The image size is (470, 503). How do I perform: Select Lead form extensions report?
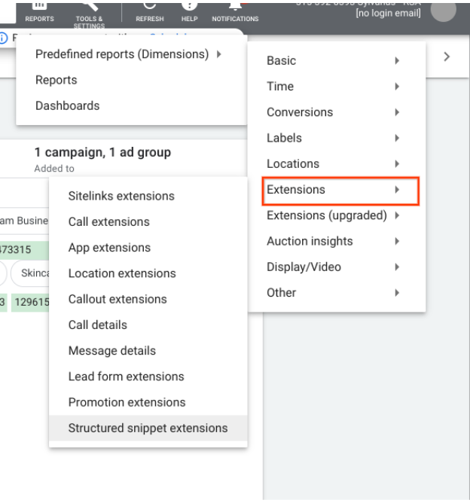[148, 376]
